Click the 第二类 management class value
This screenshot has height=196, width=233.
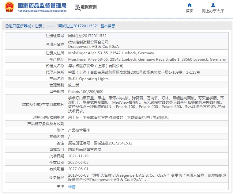(73, 85)
